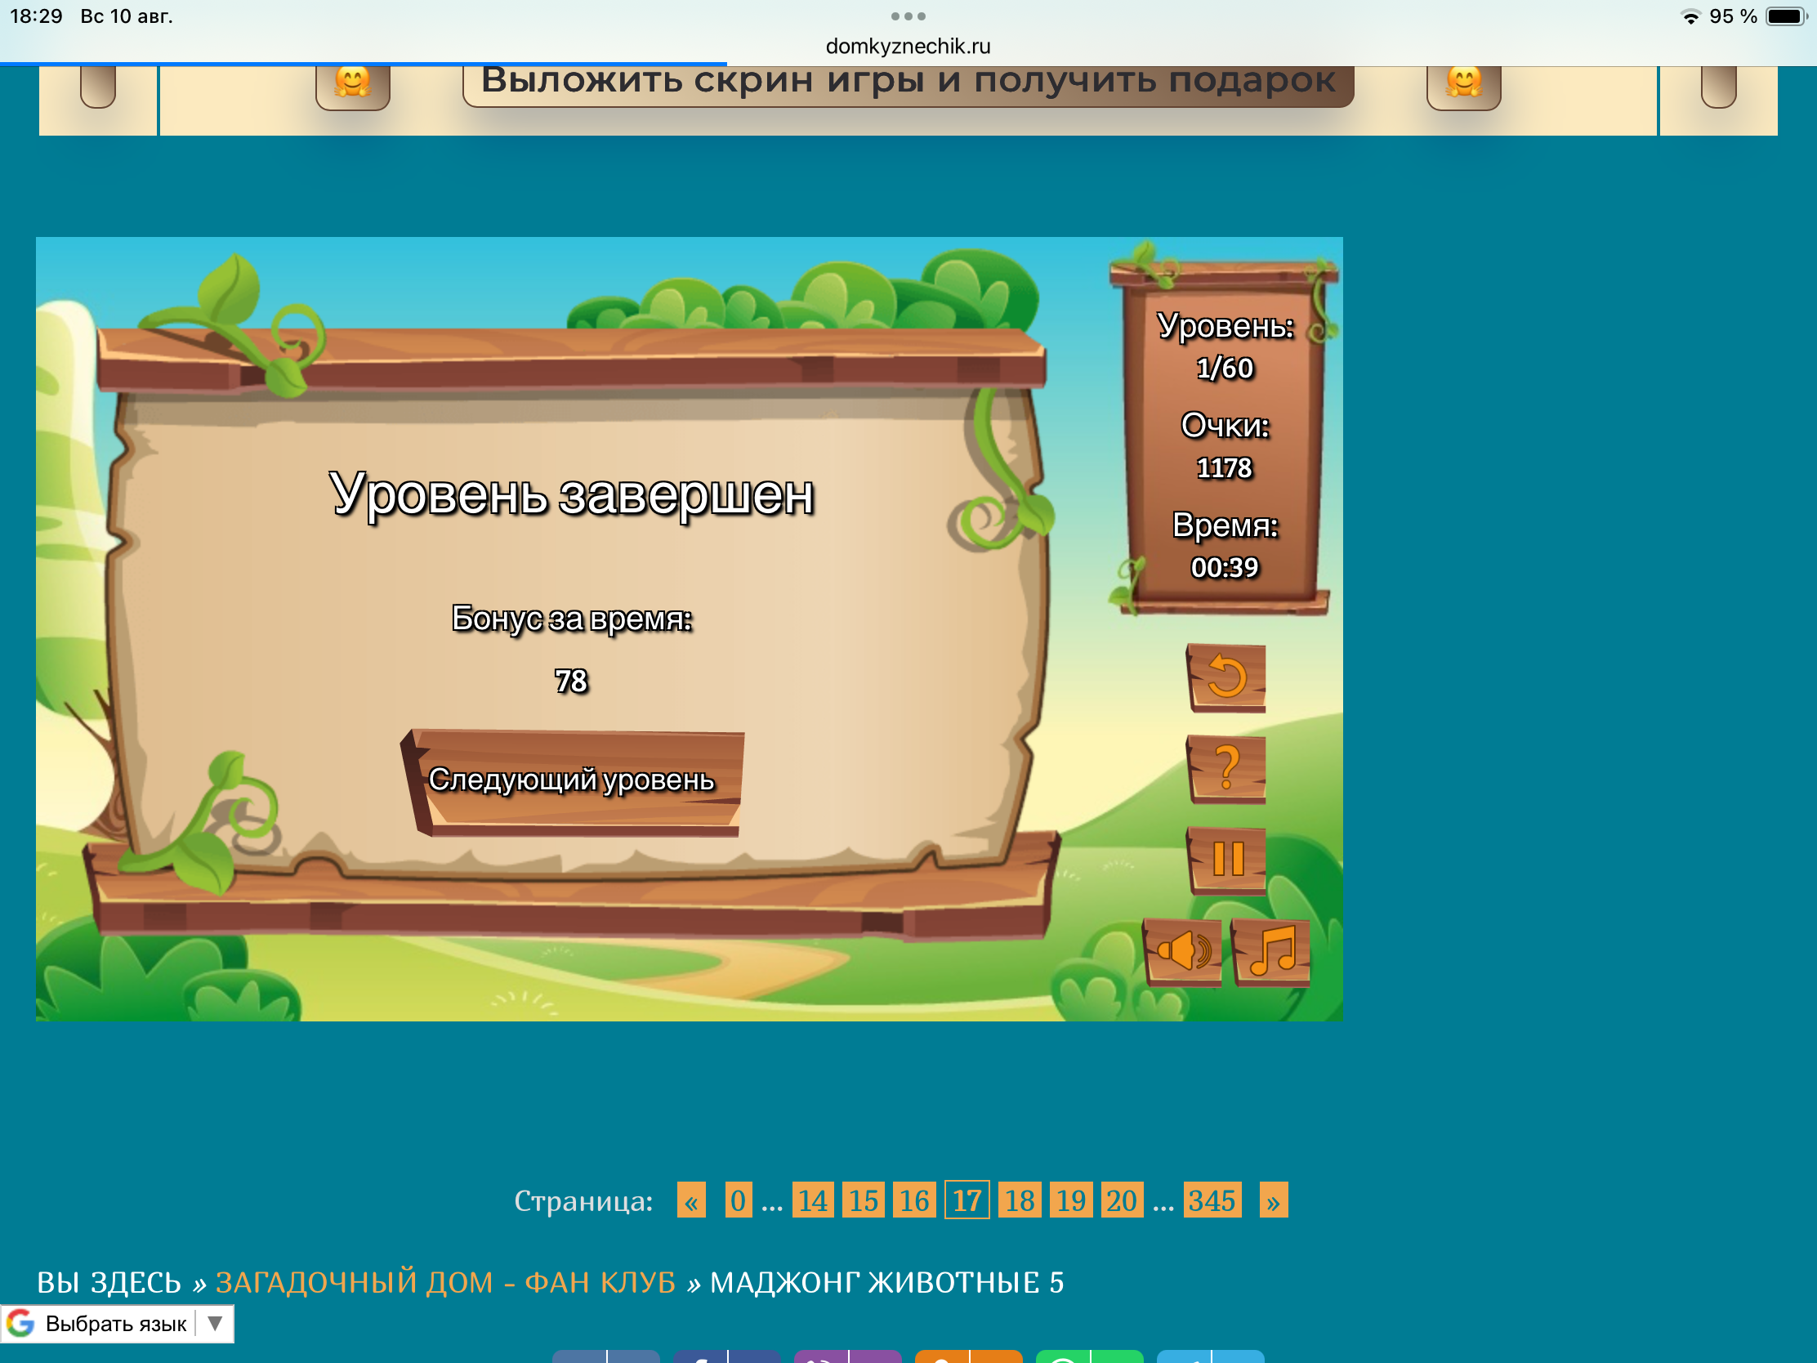Viewport: 1817px width, 1363px height.
Task: Tap the domkyznechik.ru address bar
Action: pos(908,46)
